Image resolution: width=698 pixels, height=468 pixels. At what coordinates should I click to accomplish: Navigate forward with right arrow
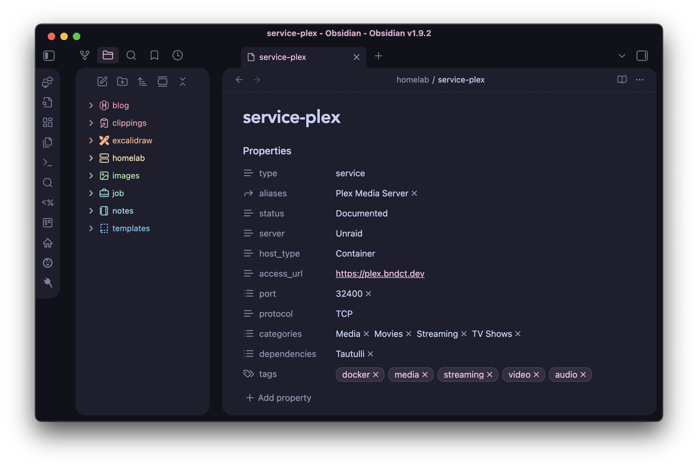pos(257,80)
